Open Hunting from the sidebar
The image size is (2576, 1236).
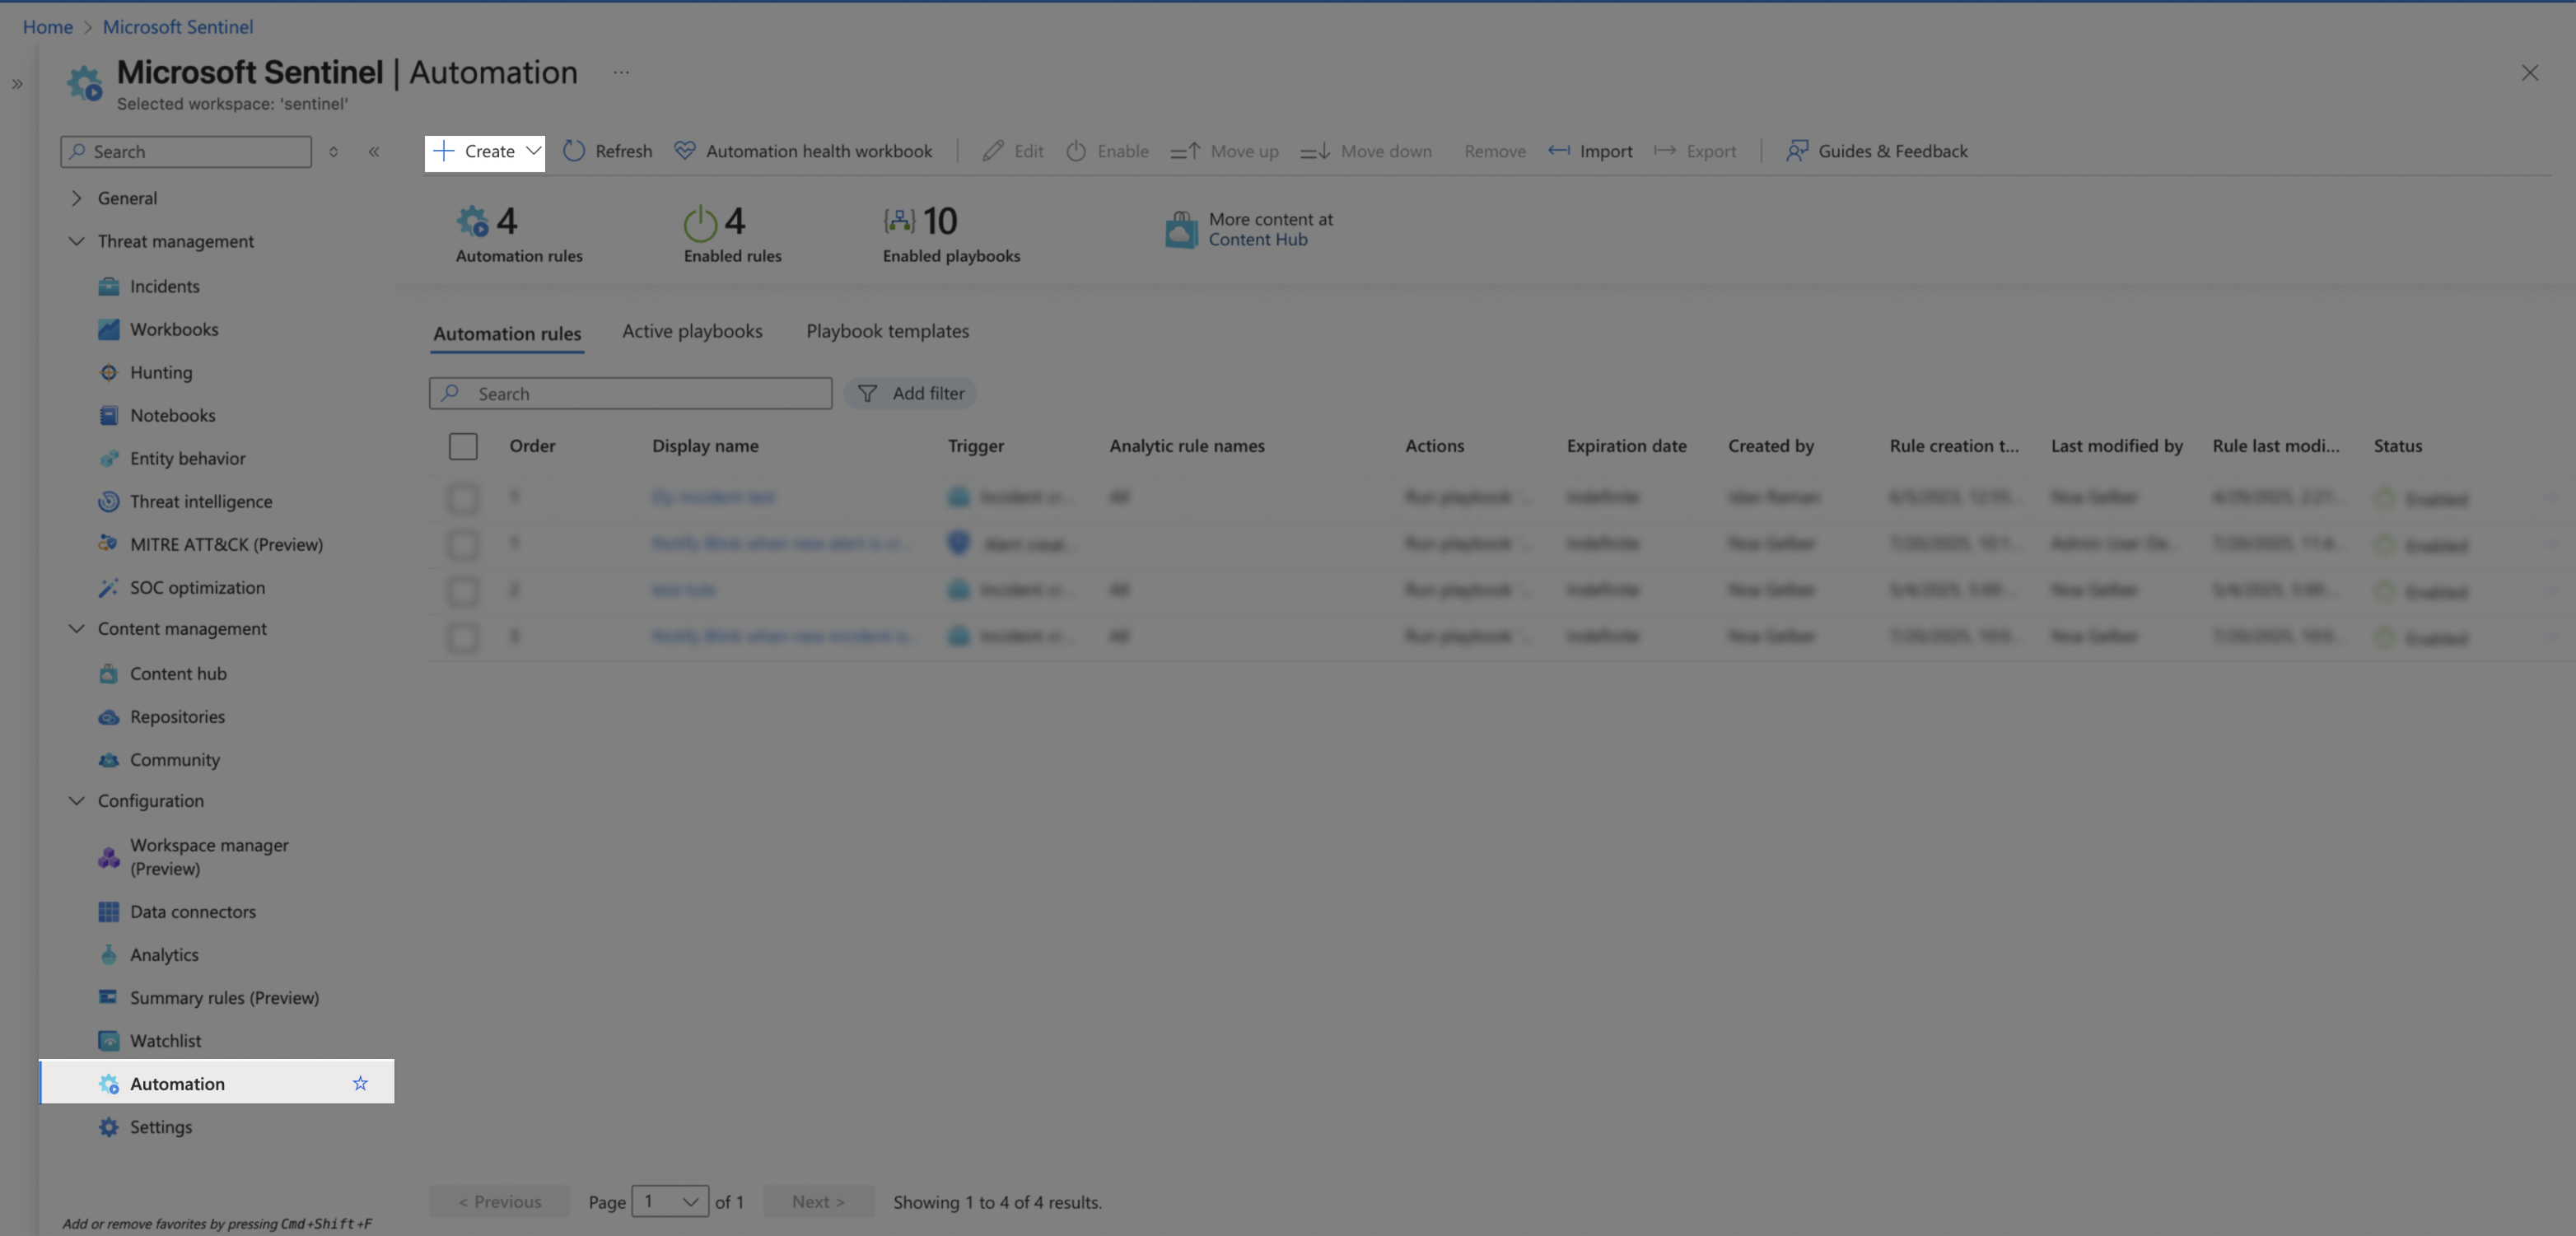click(160, 373)
